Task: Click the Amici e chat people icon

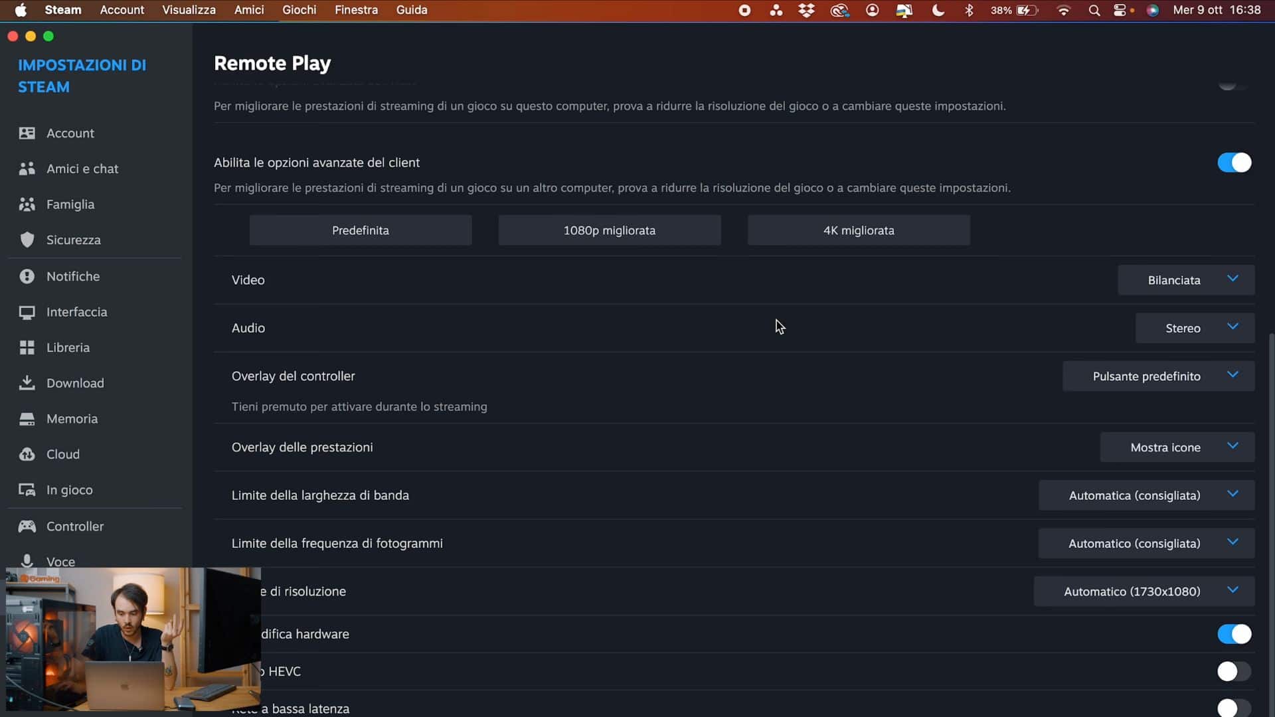Action: (27, 169)
